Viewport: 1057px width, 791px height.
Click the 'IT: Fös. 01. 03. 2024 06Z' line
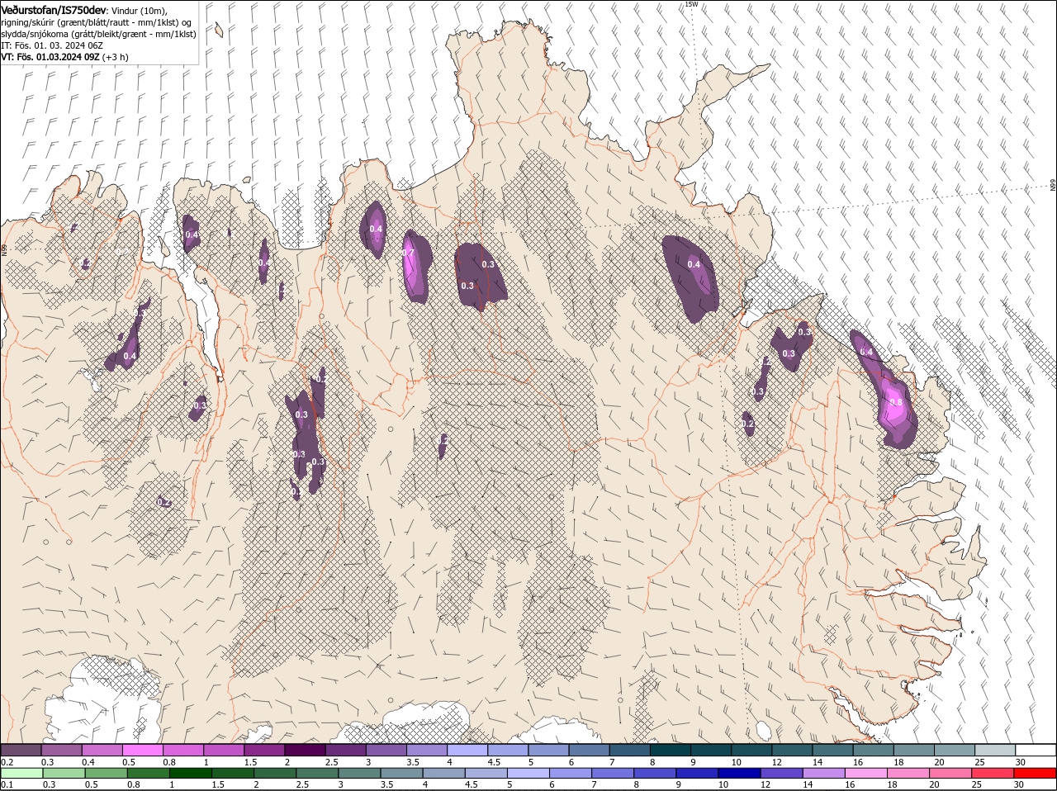pyautogui.click(x=52, y=45)
